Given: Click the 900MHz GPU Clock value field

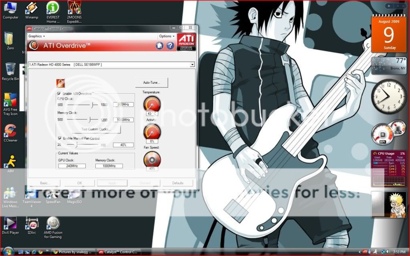Looking at the screenshot, I should coord(123,105).
